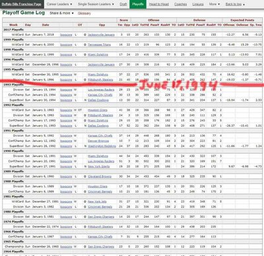Open Kansas City Chiefs link in 1966 Playoffs
The height and width of the screenshot is (256, 264).
100,237
